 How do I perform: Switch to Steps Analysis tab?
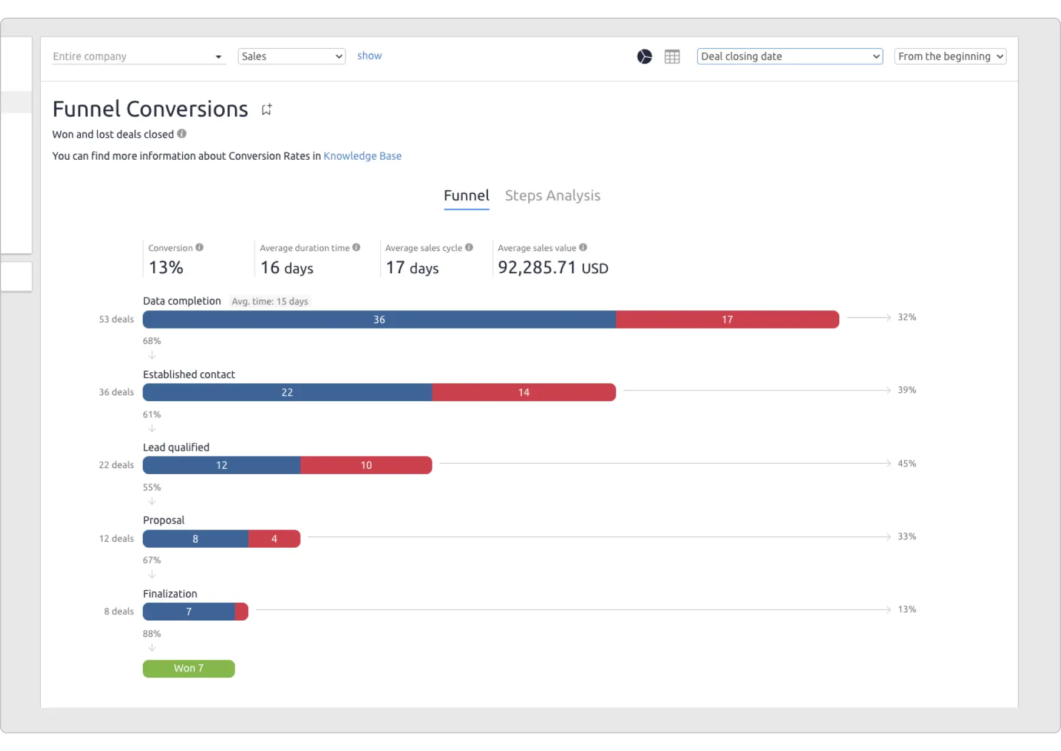click(553, 196)
